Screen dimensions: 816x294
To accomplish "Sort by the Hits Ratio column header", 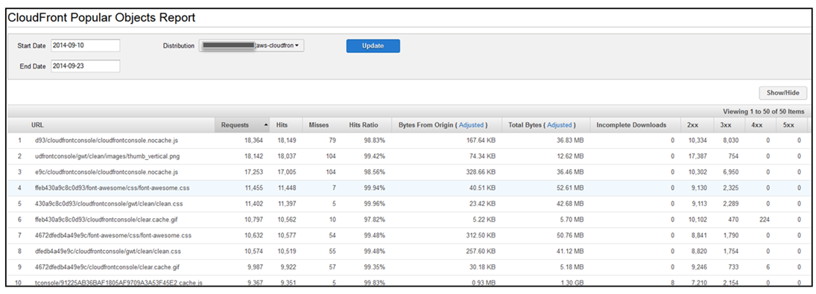I will click(363, 125).
